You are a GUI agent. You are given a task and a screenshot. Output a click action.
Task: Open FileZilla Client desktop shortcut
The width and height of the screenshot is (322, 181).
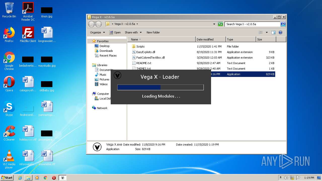click(28, 35)
